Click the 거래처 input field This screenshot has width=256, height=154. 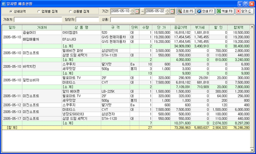pos(38,20)
